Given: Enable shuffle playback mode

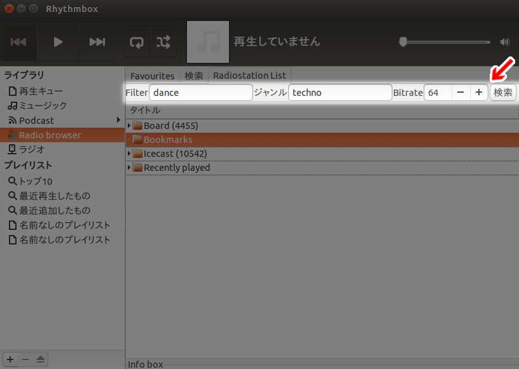Looking at the screenshot, I should (x=163, y=42).
